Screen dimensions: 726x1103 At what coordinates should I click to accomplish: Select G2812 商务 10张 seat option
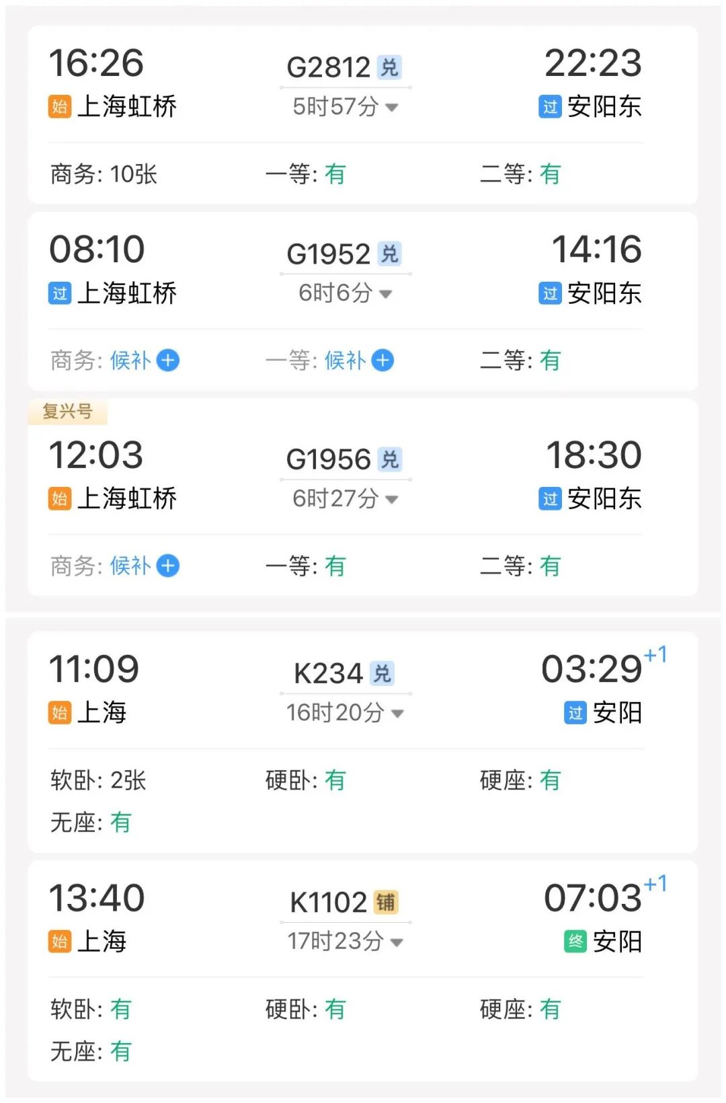tap(104, 174)
